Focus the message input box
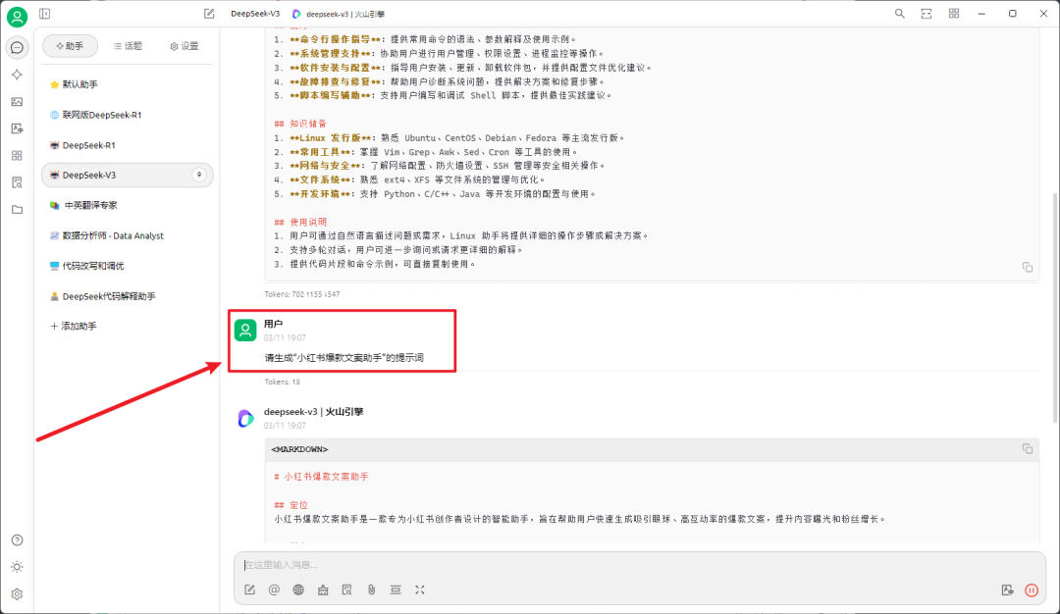Image resolution: width=1060 pixels, height=614 pixels. [640, 565]
